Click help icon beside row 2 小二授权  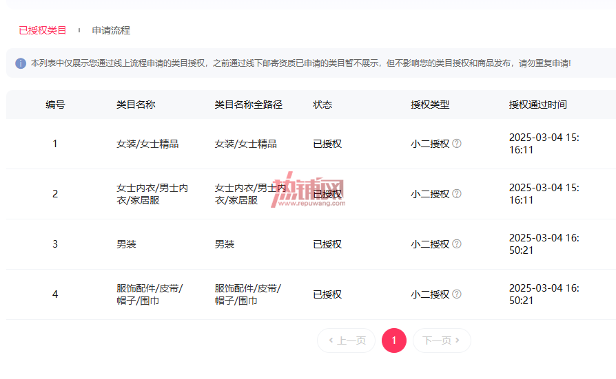[457, 194]
